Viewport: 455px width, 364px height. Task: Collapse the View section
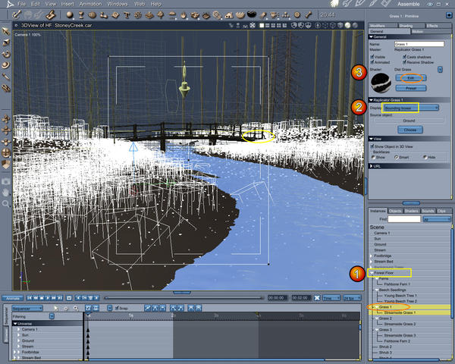coord(371,139)
